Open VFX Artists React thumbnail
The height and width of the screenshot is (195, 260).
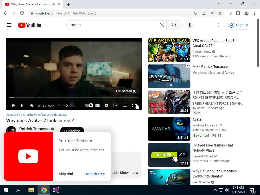(169, 50)
